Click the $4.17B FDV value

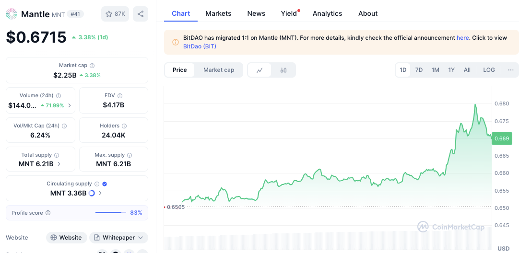(114, 105)
